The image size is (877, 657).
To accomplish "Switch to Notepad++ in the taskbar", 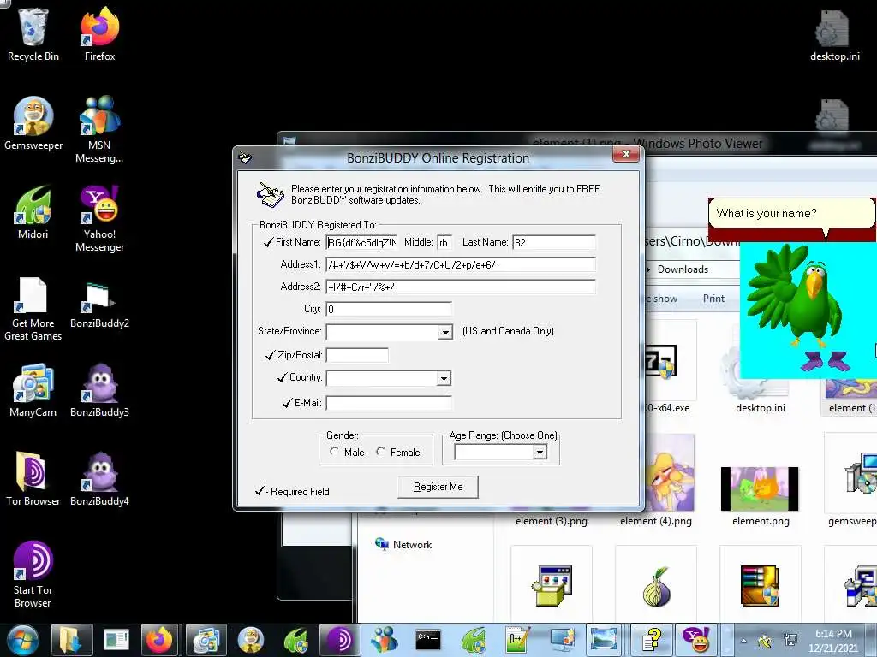I will click(517, 640).
